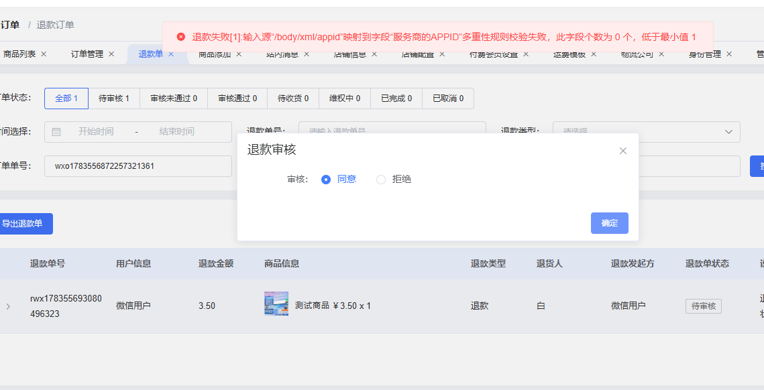Image resolution: width=764 pixels, height=390 pixels.
Task: Filter by 待审核 1 status
Action: [114, 99]
